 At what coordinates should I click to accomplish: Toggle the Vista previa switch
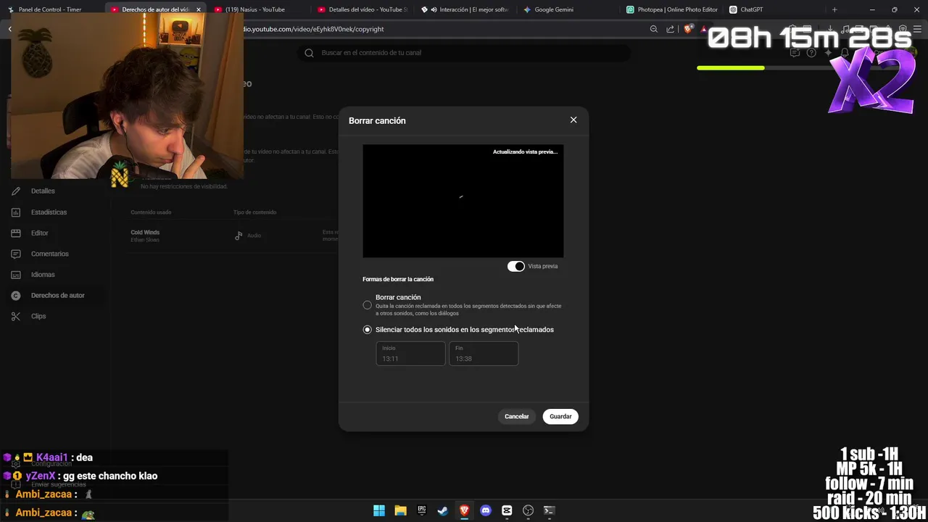pos(515,266)
